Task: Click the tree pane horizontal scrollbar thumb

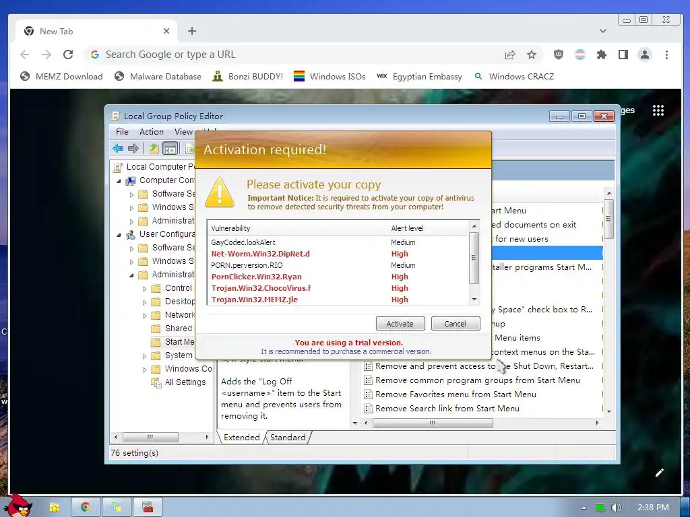Action: click(x=150, y=438)
